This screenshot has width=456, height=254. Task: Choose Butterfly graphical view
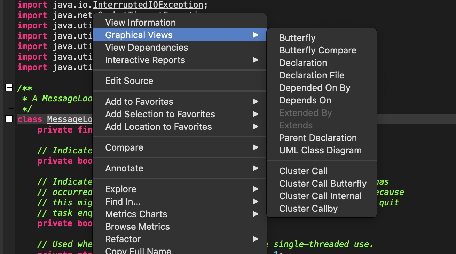(x=297, y=38)
